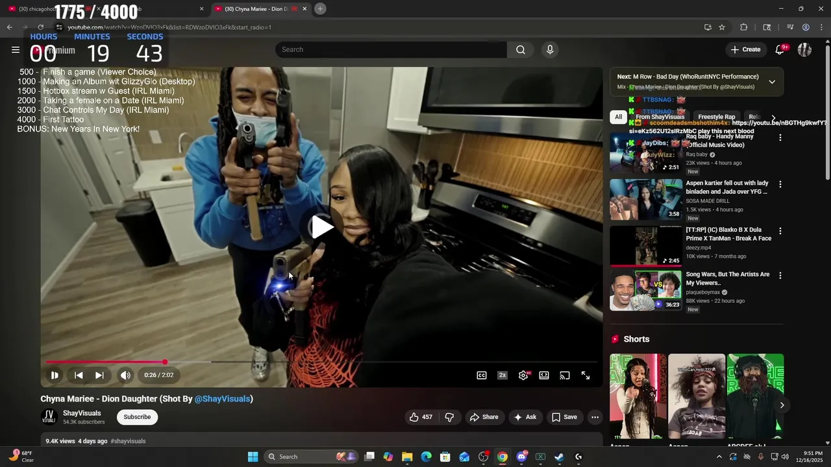This screenshot has width=831, height=467.
Task: Open a new browser tab
Action: point(320,8)
